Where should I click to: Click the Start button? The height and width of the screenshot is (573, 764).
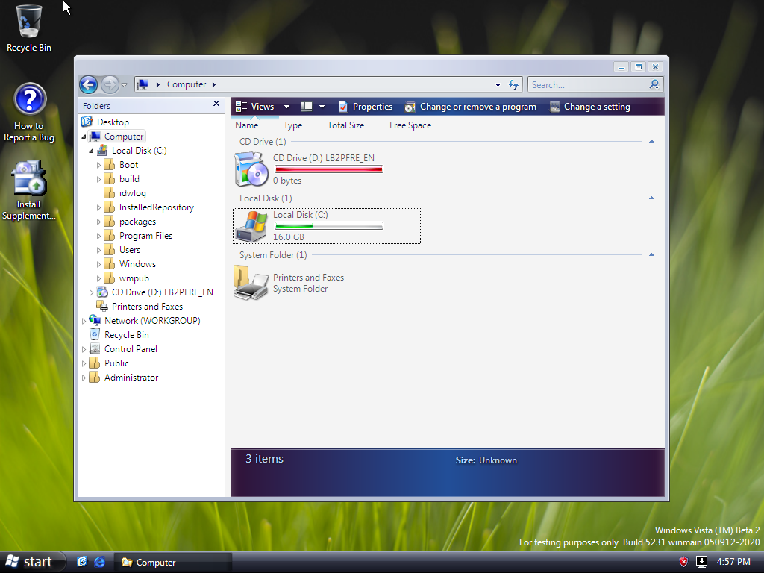pos(30,562)
